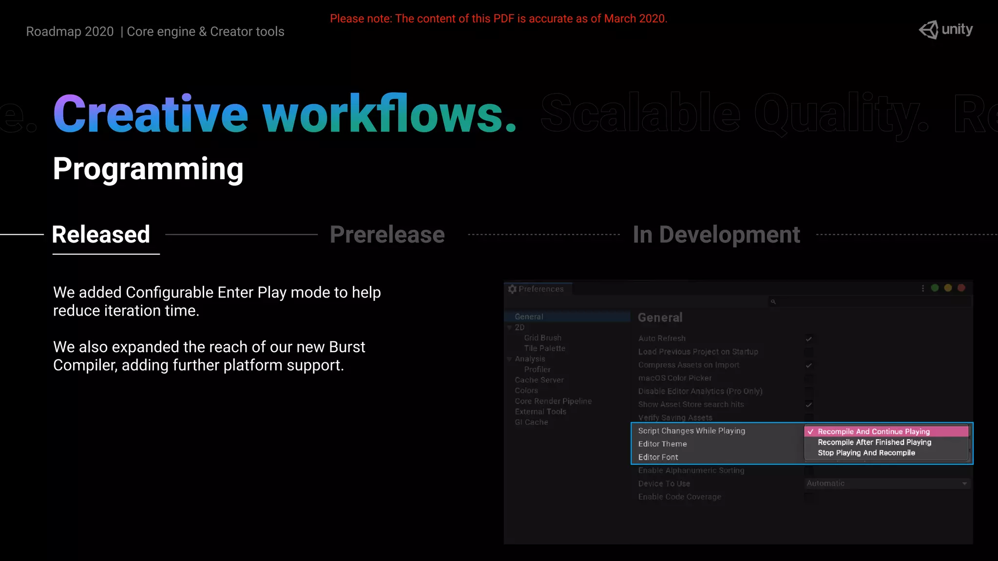
Task: Toggle Disable Editor Analytics checkbox
Action: coord(809,391)
